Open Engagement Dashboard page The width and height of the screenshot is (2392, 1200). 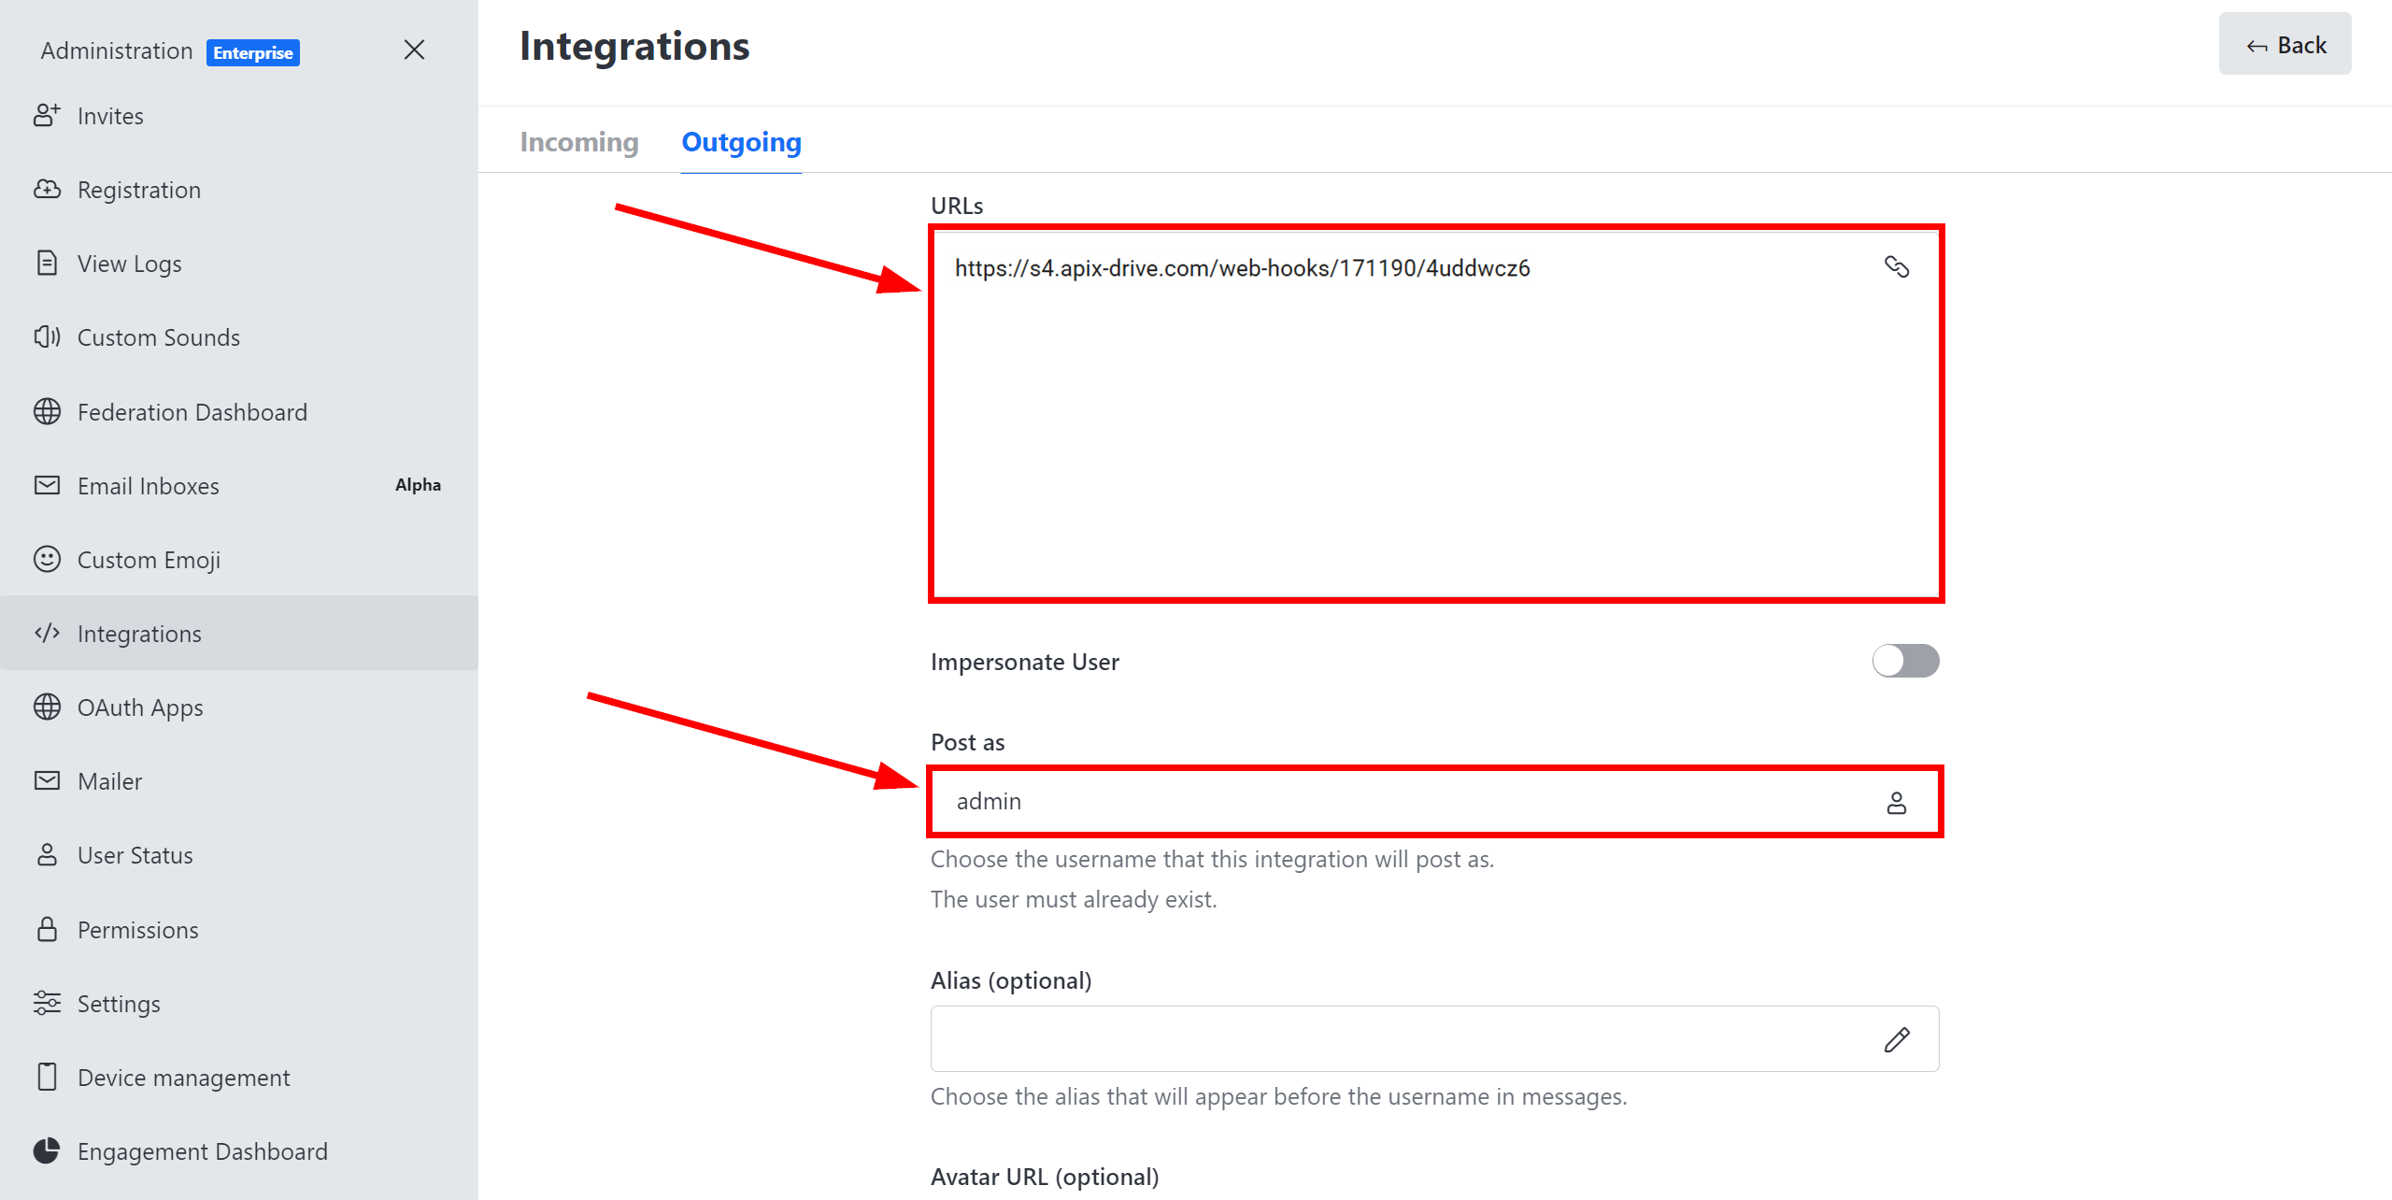[239, 1151]
